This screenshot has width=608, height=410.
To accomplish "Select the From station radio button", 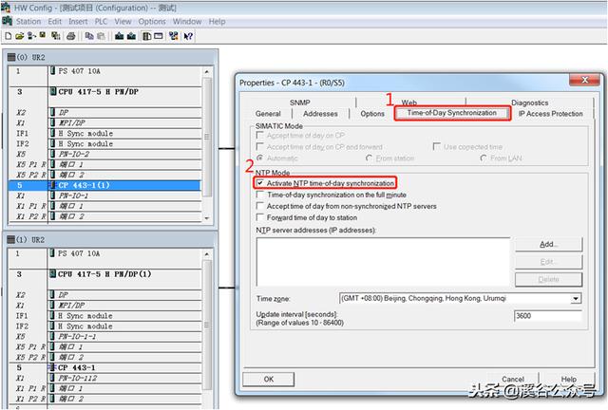I will click(x=370, y=158).
